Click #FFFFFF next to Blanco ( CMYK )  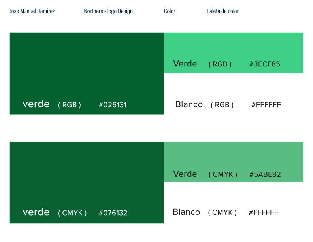coord(263,212)
